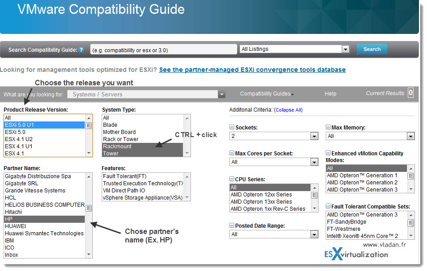Select ESXi 5.0 U1 release version

(x=44, y=125)
